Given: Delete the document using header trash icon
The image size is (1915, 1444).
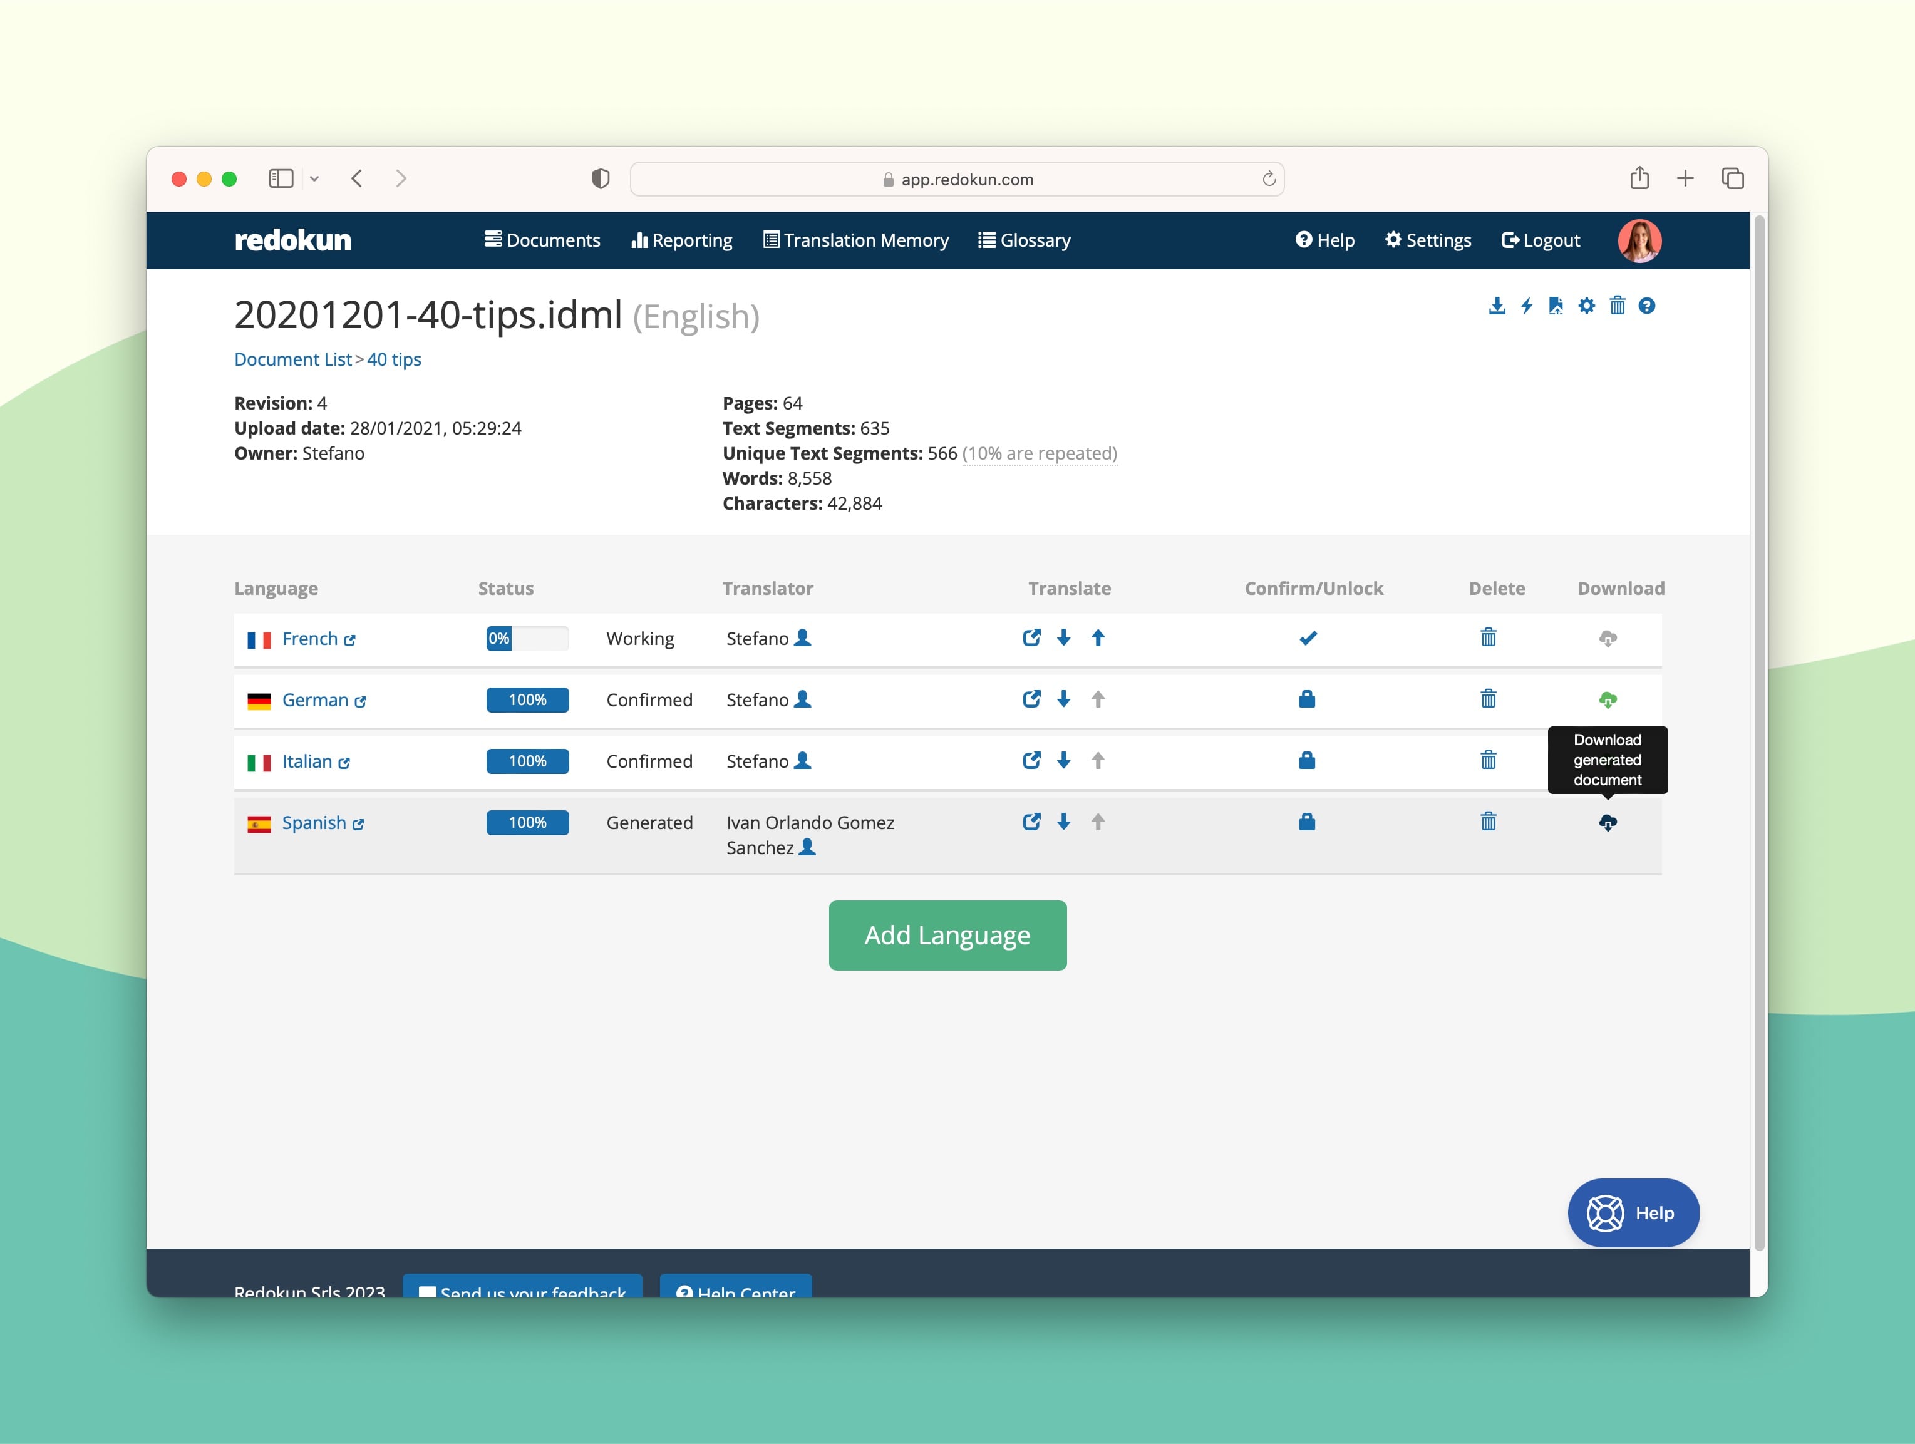Looking at the screenshot, I should click(1616, 306).
